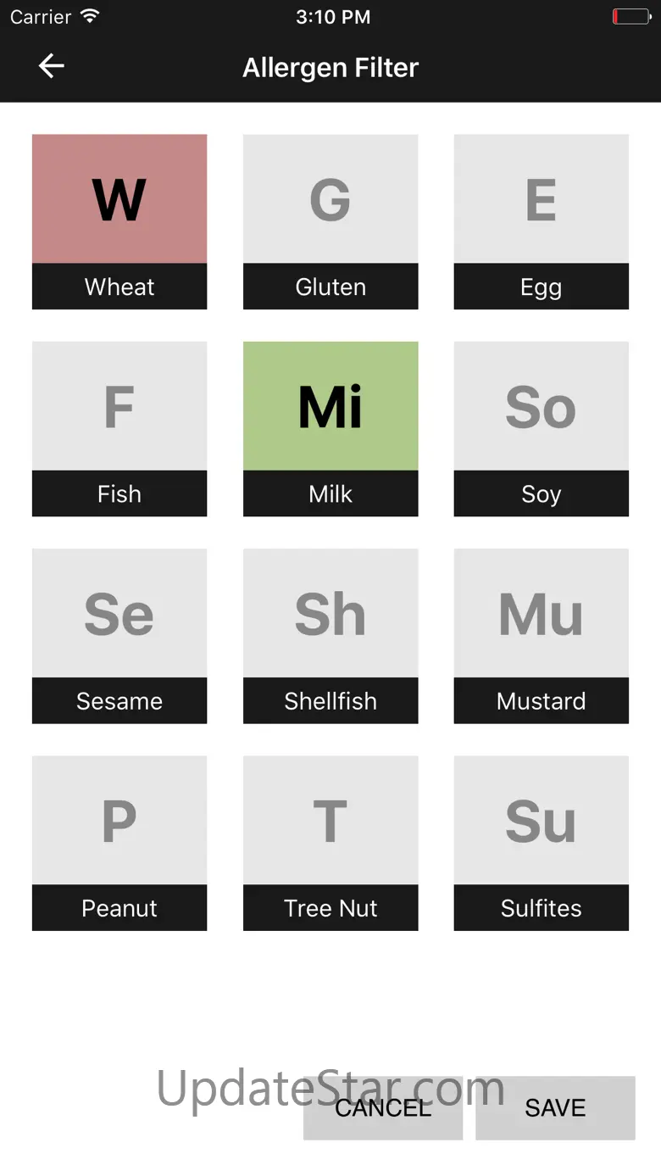
Task: Tap the Carrier label in status bar
Action: click(x=41, y=17)
